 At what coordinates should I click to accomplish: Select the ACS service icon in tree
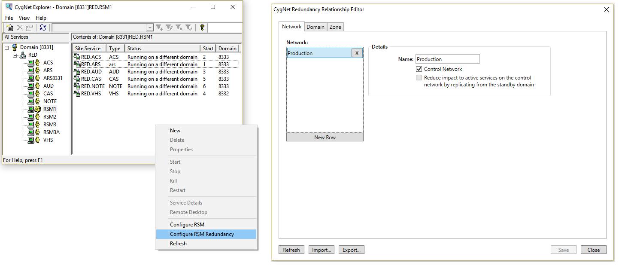tap(34, 63)
